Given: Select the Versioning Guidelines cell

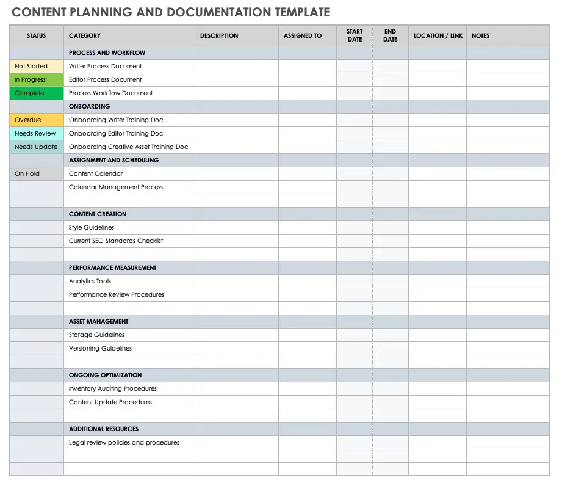Looking at the screenshot, I should click(129, 349).
